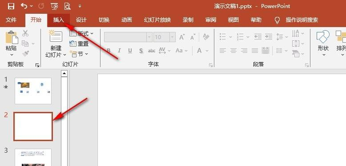The image size is (346, 166).
Task: Switch to the 录制 tab
Action: point(188,20)
